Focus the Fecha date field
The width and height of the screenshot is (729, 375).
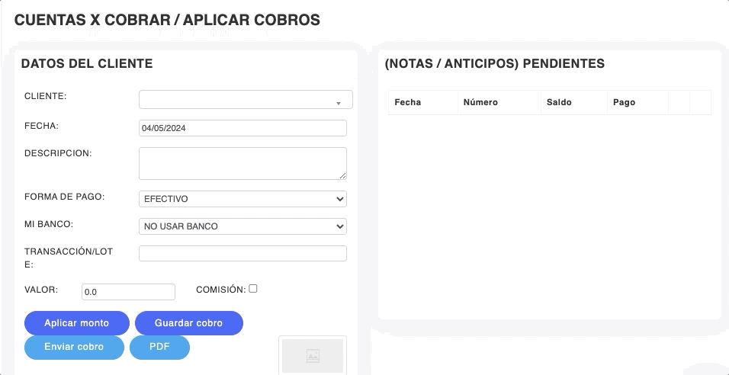point(242,128)
